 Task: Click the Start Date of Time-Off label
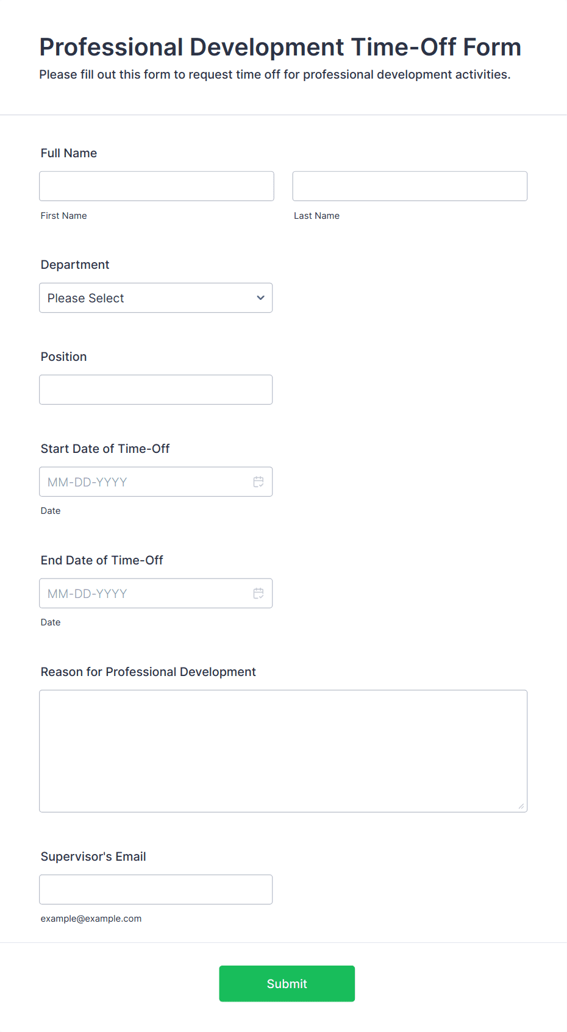coord(105,449)
